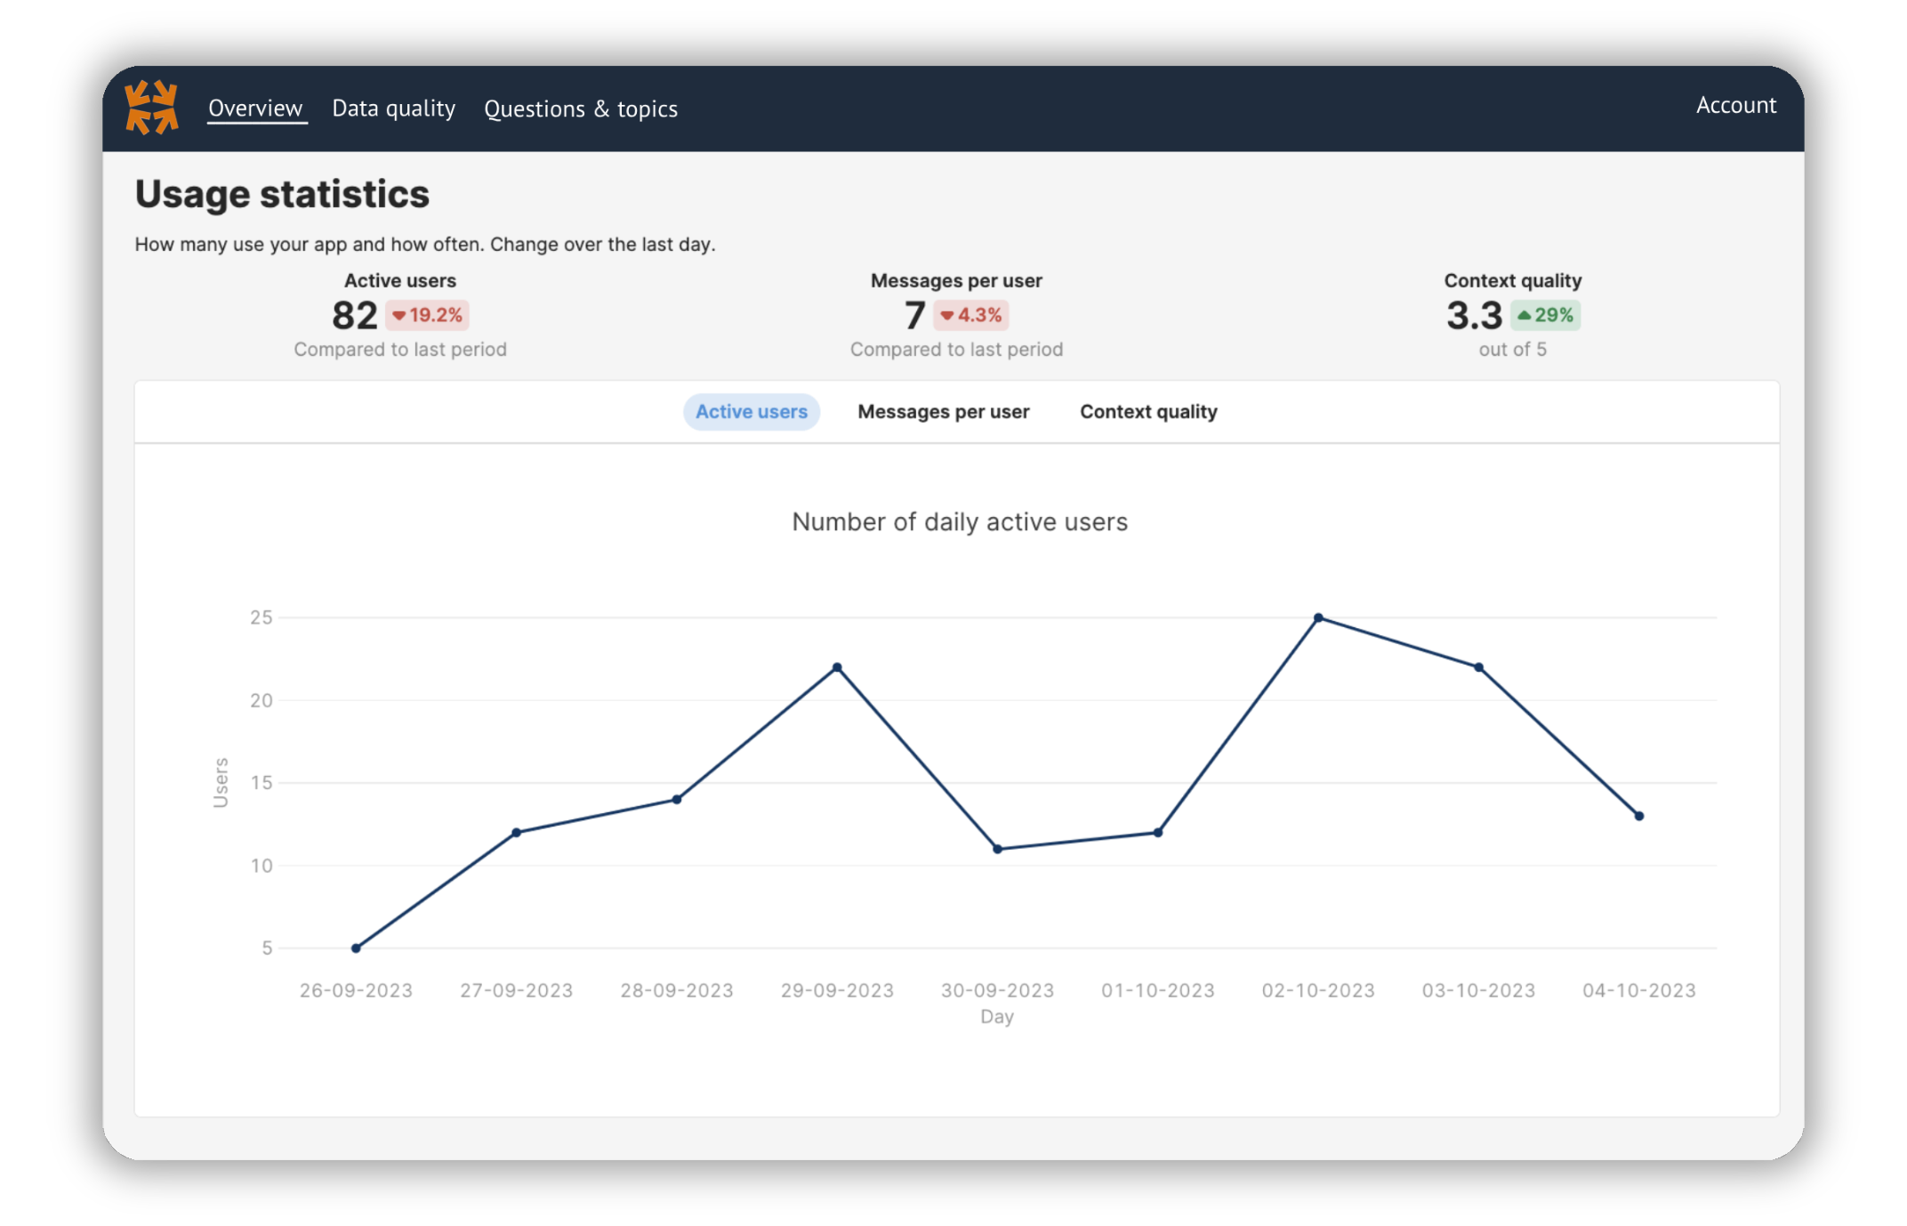Click the chart title Number of daily active users
Image resolution: width=1907 pixels, height=1226 pixels.
959,521
